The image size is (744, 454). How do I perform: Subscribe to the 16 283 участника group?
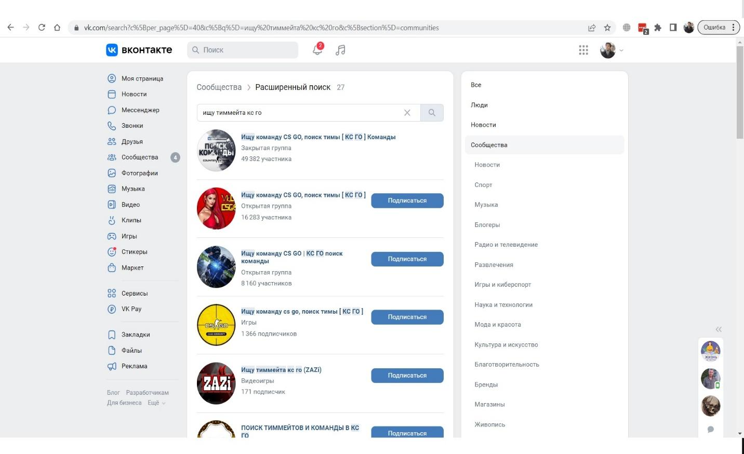click(407, 201)
